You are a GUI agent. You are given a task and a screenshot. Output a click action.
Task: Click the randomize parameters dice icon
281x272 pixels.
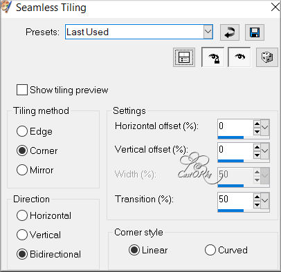(267, 57)
